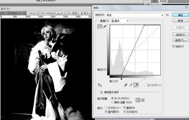Switch to the TUCIA_897795-ORIGINAL.jpg document tab

[59, 13]
